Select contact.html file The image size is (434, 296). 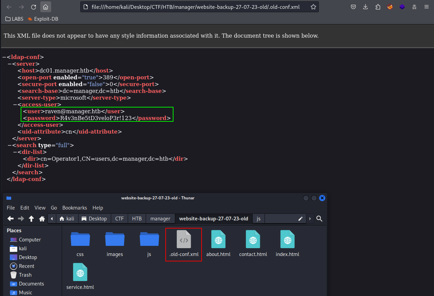pyautogui.click(x=253, y=243)
